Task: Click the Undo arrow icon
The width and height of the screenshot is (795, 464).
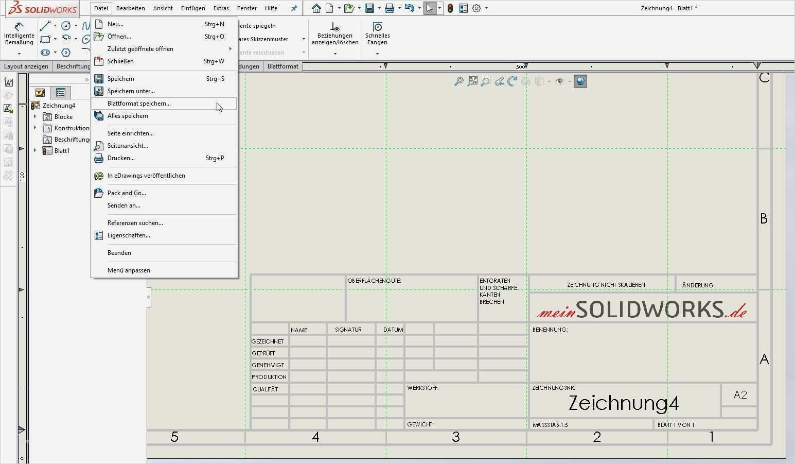Action: 409,8
